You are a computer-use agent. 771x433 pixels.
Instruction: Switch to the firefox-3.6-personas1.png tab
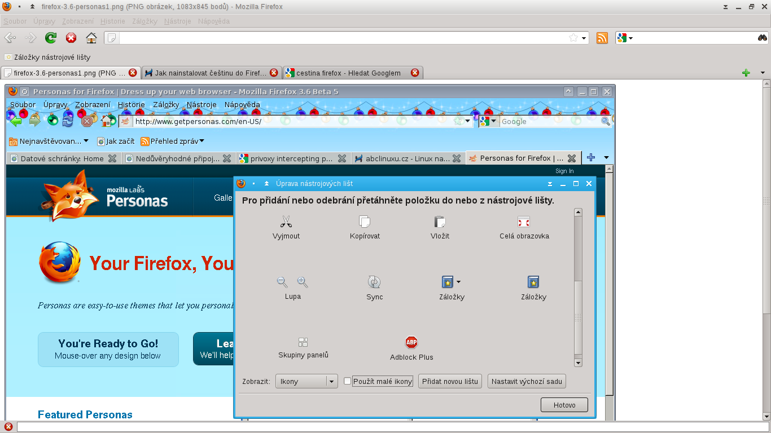[71, 73]
